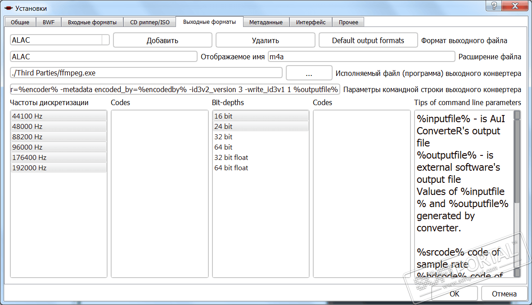Click the Установки window title icon
Image resolution: width=532 pixels, height=305 pixels.
tap(9, 8)
